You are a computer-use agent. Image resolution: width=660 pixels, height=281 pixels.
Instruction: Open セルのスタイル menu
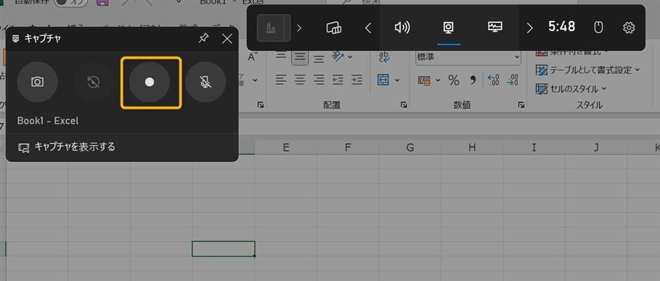click(571, 89)
